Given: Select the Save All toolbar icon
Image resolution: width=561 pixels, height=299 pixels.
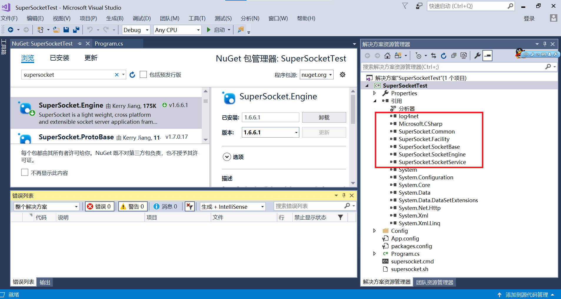Looking at the screenshot, I should (x=76, y=30).
